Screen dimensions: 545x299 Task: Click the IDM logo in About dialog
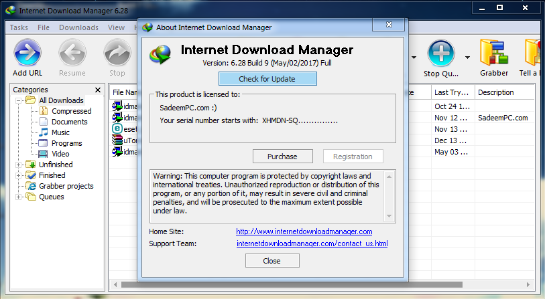click(x=160, y=55)
